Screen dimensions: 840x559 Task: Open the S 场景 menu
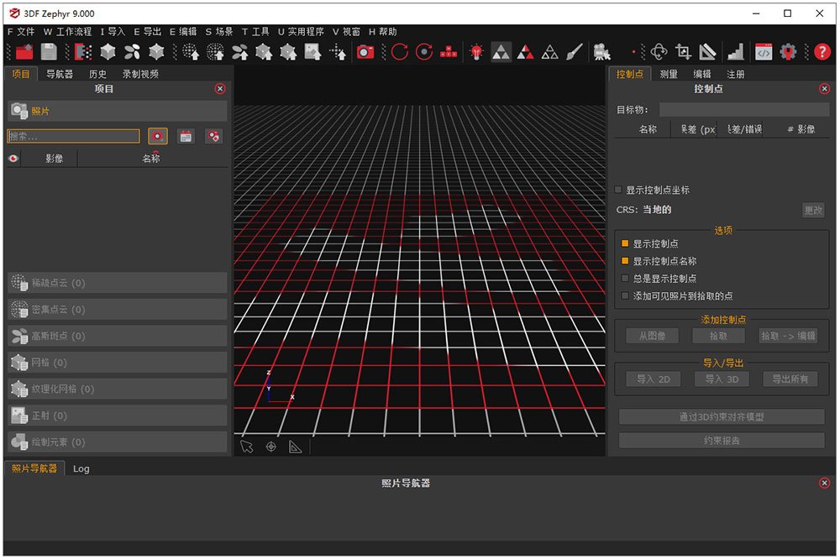pos(219,32)
